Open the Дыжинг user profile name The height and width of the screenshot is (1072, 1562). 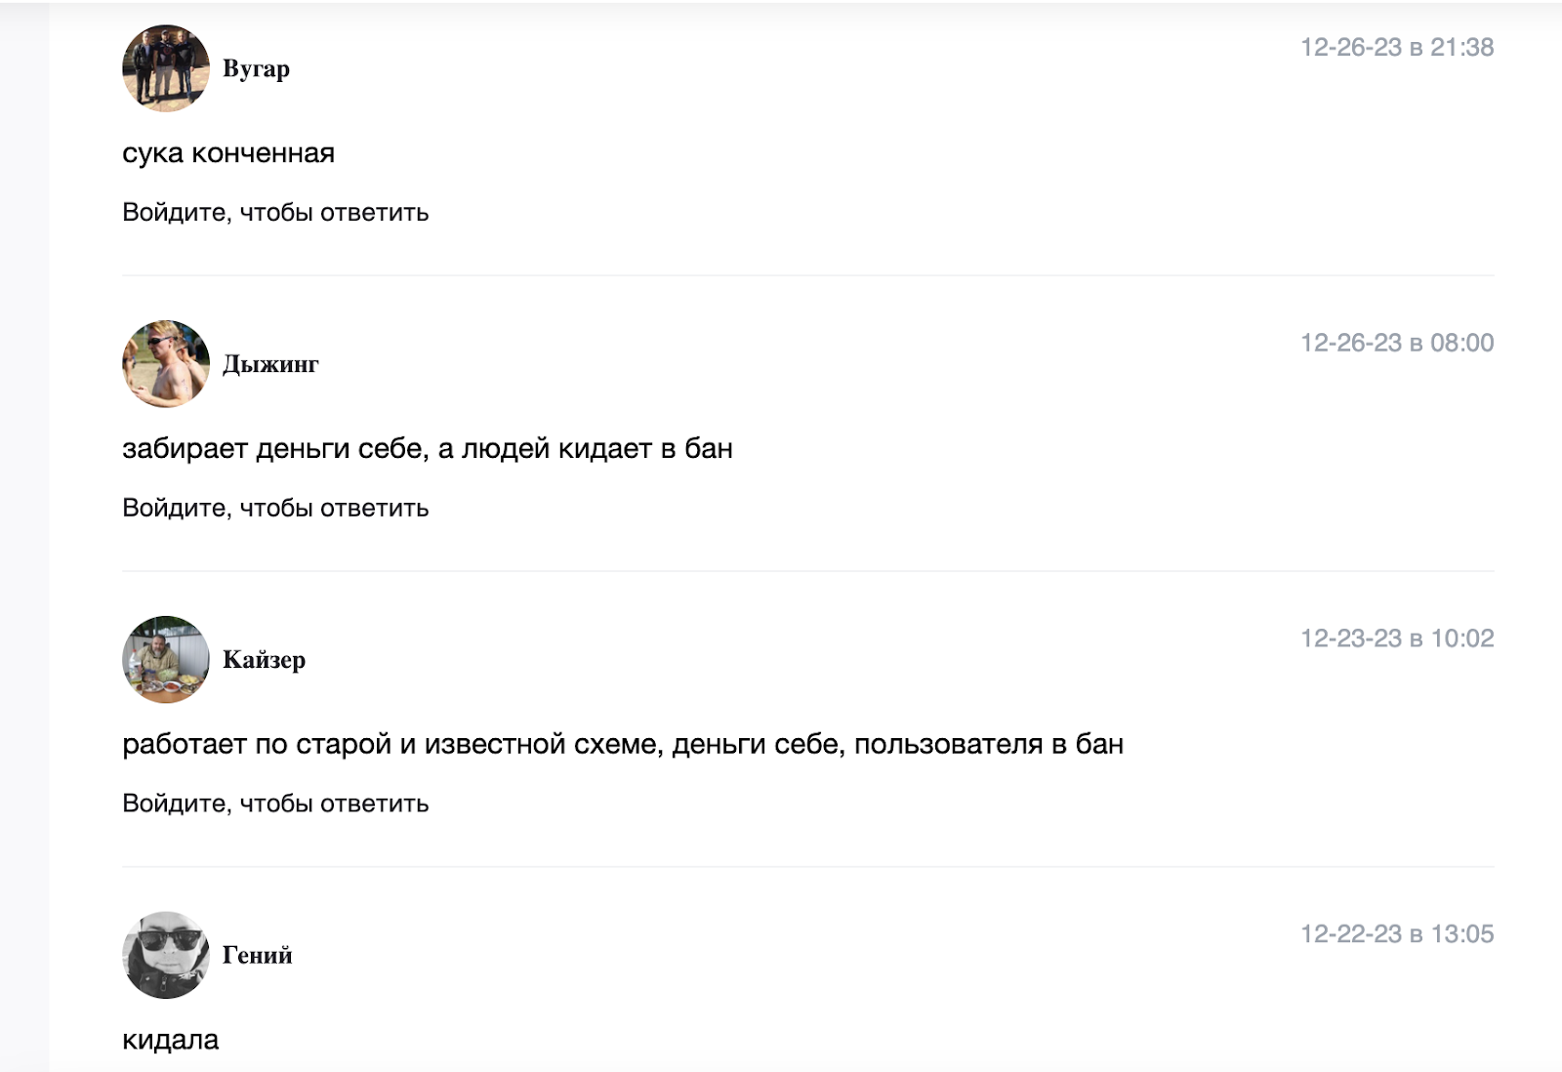click(x=270, y=365)
